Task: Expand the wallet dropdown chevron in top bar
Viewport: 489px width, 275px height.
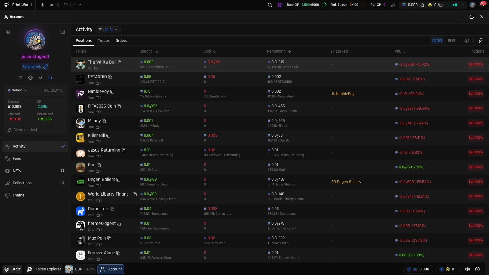Action: 463,5
